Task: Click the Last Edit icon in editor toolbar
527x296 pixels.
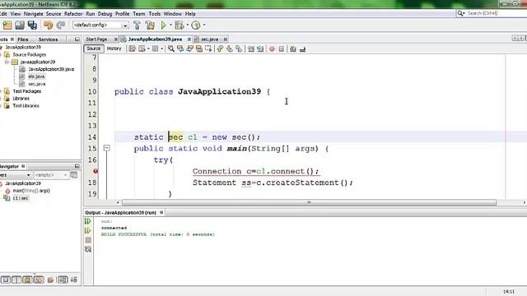Action: [x=132, y=49]
